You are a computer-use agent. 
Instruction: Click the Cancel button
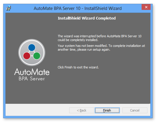tap(135, 110)
